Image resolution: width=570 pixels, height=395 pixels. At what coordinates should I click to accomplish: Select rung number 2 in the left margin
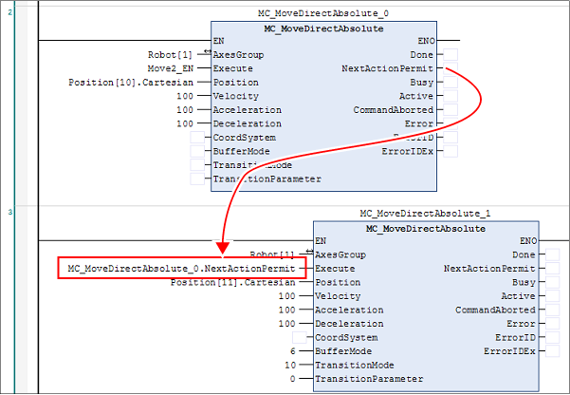click(10, 11)
